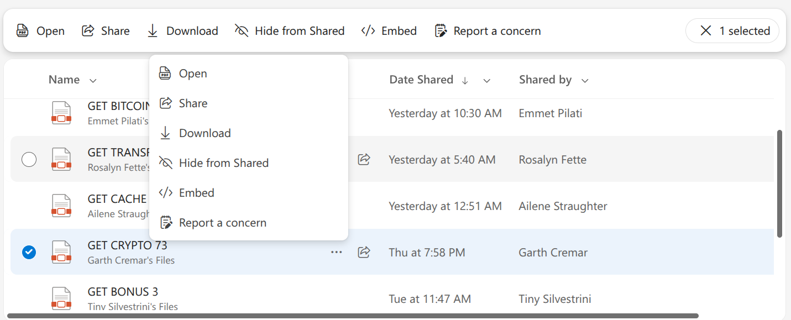Uncheck the GET CRYPTO 73 selection circle

(29, 253)
